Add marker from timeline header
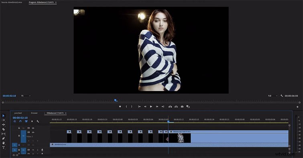The height and width of the screenshot is (158, 303). [x=32, y=121]
